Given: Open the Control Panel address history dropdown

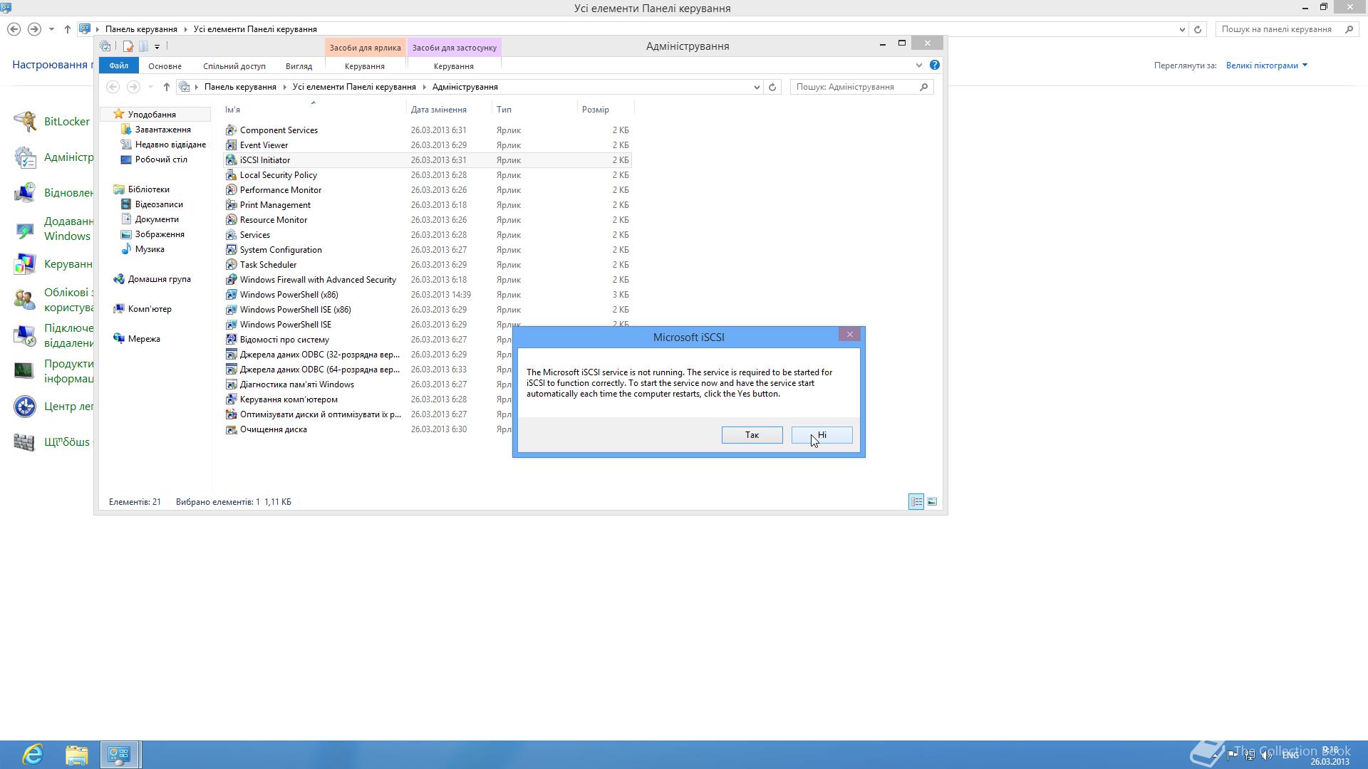Looking at the screenshot, I should (1182, 29).
